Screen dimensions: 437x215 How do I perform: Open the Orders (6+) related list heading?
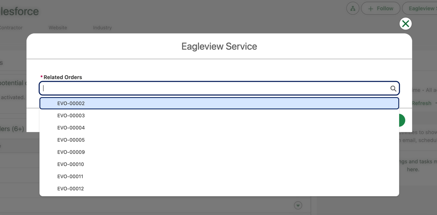12,129
